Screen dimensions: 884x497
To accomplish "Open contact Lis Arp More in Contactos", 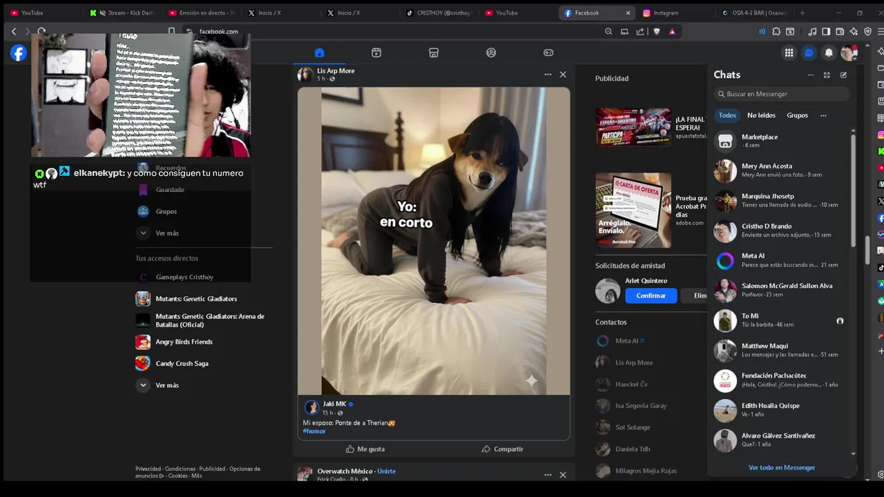I will [626, 362].
